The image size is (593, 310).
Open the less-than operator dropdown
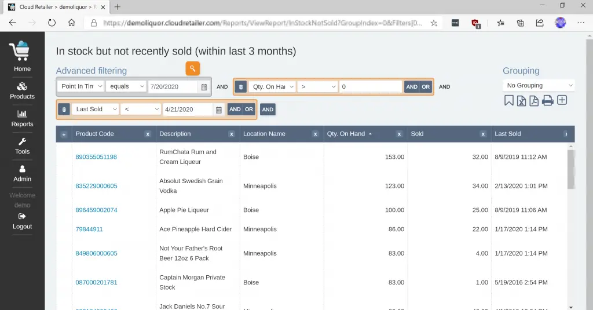(141, 109)
